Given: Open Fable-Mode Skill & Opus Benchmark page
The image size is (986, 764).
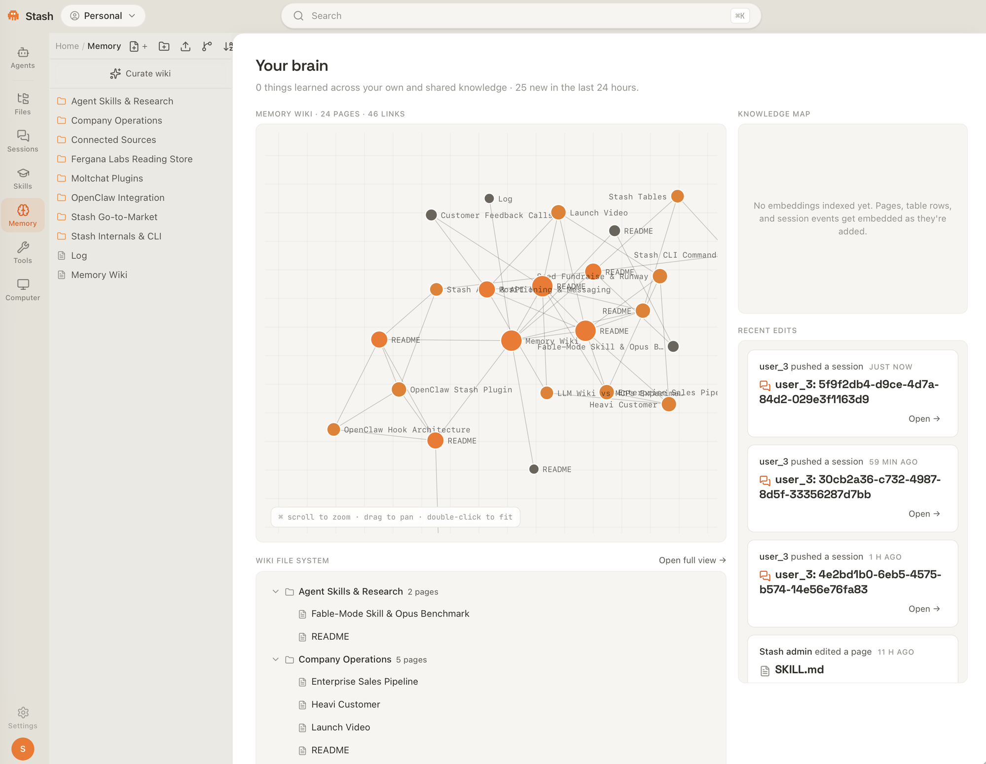Looking at the screenshot, I should coord(390,614).
